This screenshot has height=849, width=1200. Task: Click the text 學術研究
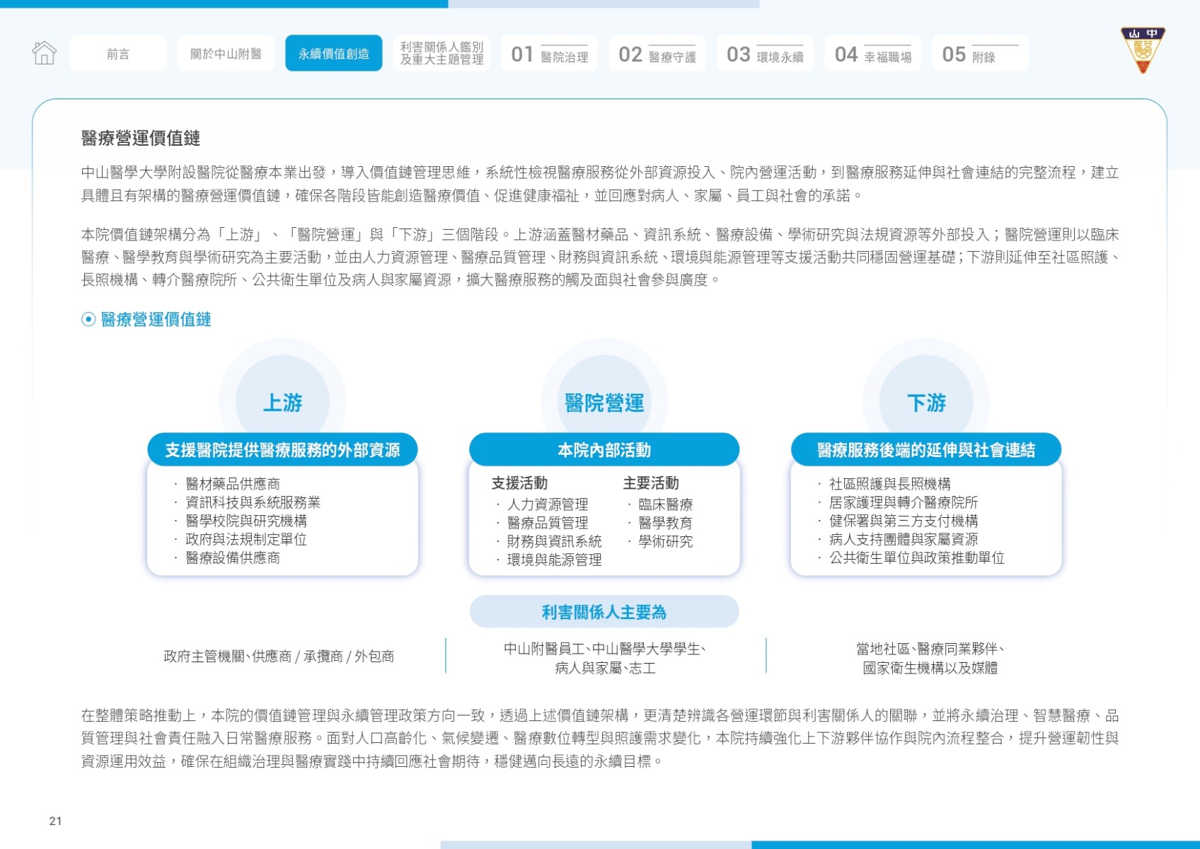pyautogui.click(x=665, y=541)
